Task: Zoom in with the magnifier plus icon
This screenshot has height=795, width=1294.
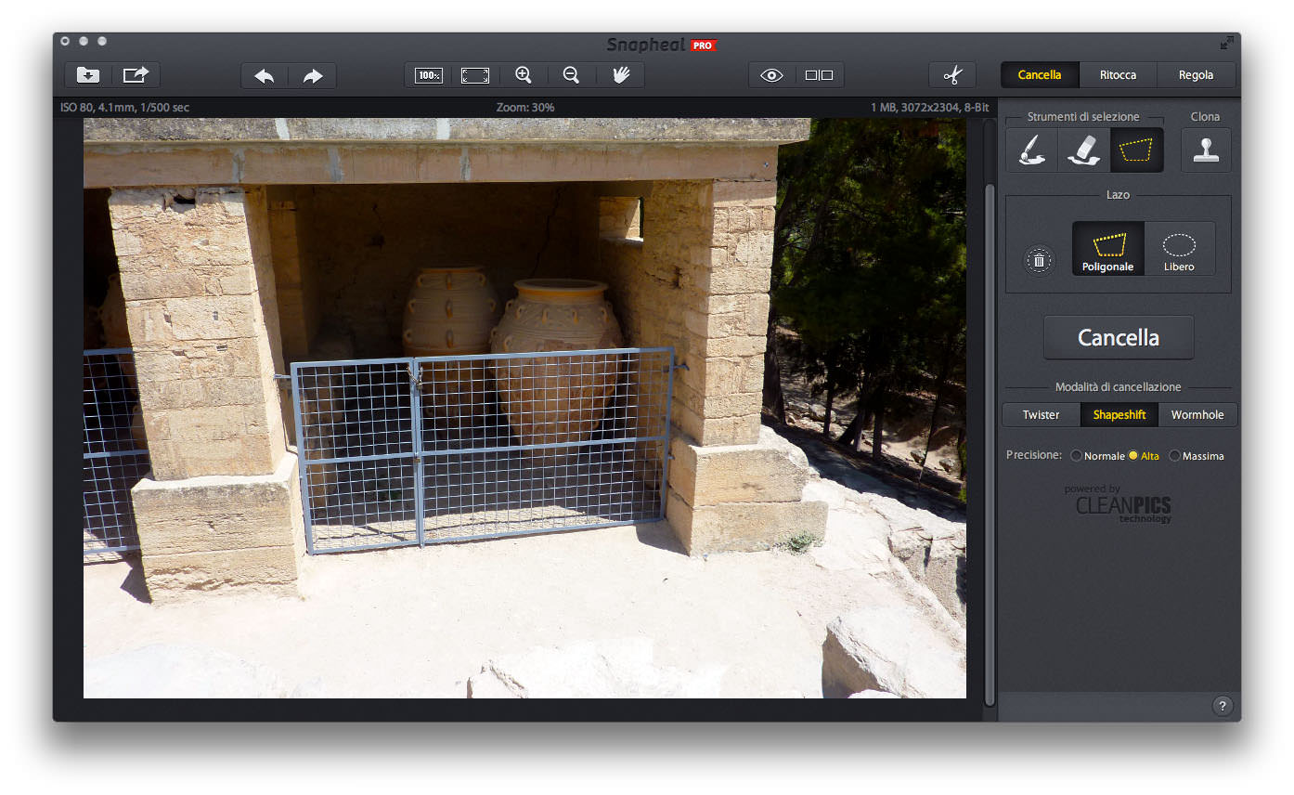Action: [524, 75]
